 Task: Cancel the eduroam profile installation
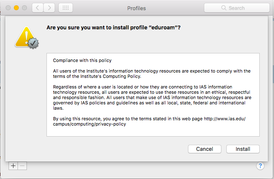click(x=204, y=149)
